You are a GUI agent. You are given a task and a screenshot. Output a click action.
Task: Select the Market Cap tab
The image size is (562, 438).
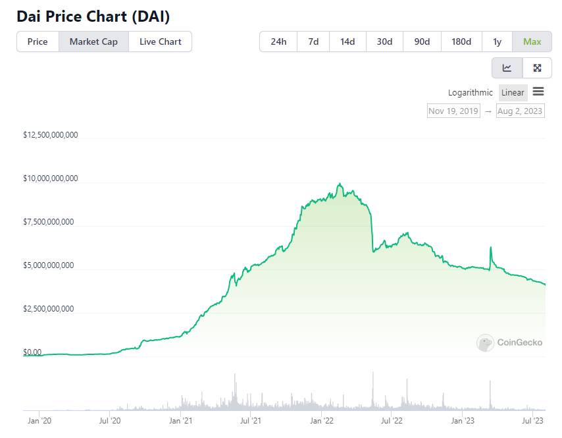coord(93,41)
